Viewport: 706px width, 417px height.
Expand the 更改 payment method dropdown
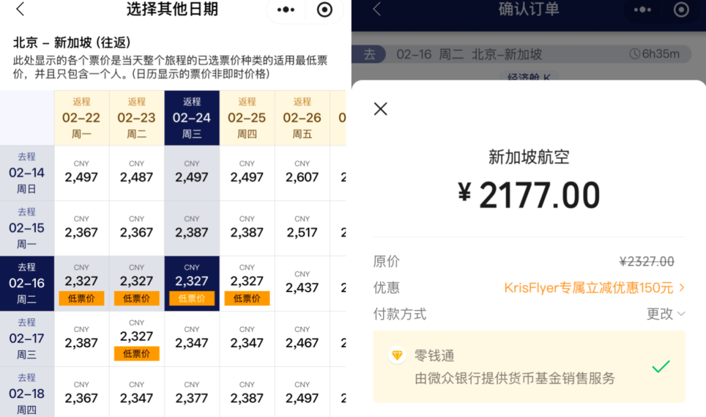[x=665, y=314]
